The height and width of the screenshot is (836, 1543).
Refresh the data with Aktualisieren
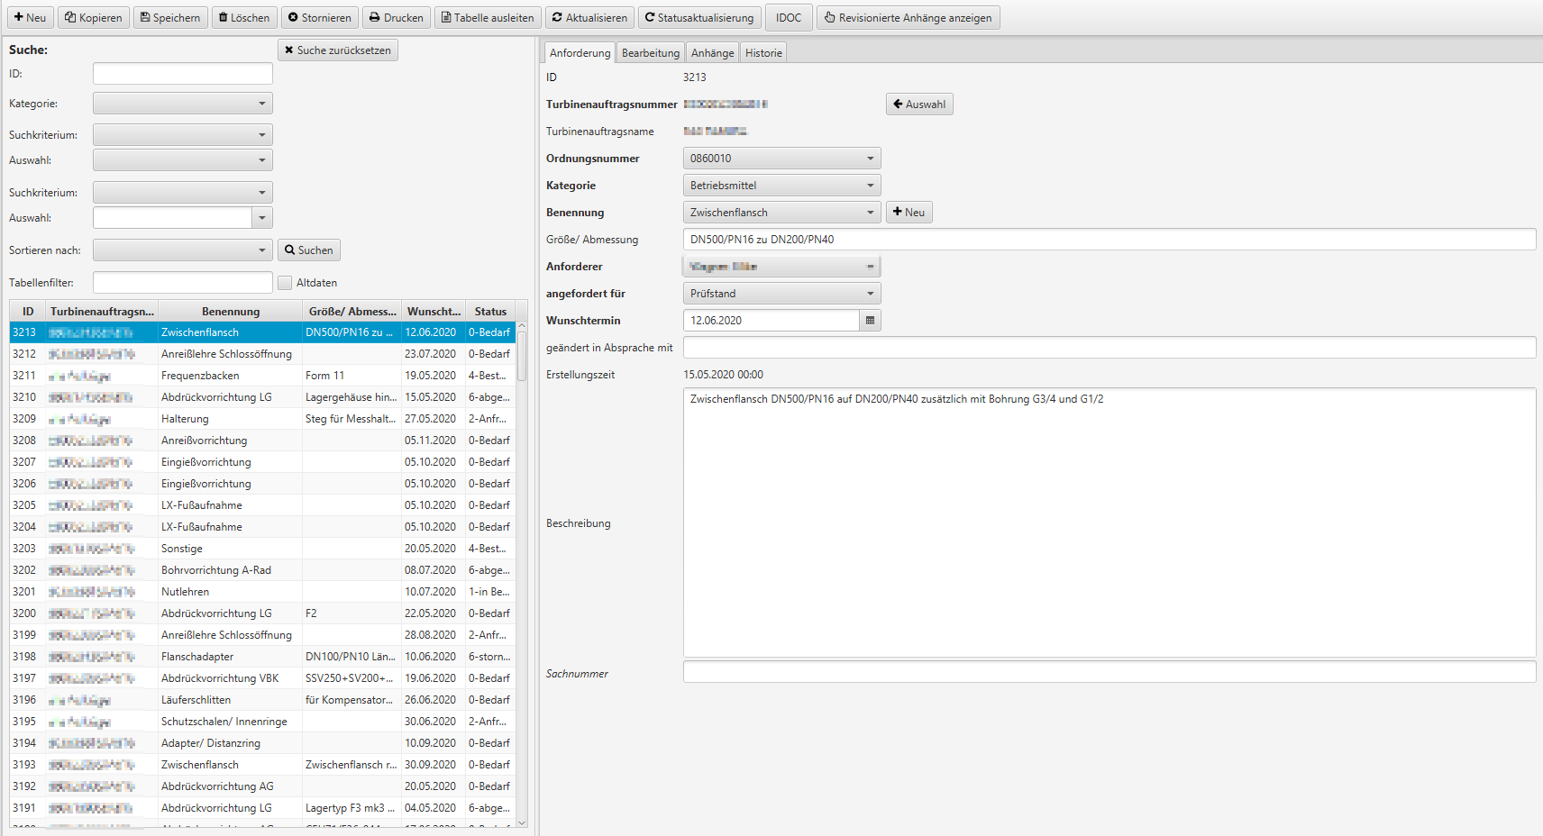(x=589, y=18)
